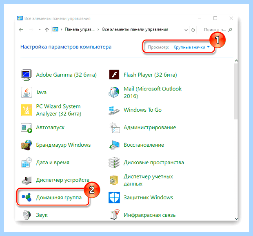Open the Администрирование icon
Image resolution: width=253 pixels, height=236 pixels.
pyautogui.click(x=114, y=128)
